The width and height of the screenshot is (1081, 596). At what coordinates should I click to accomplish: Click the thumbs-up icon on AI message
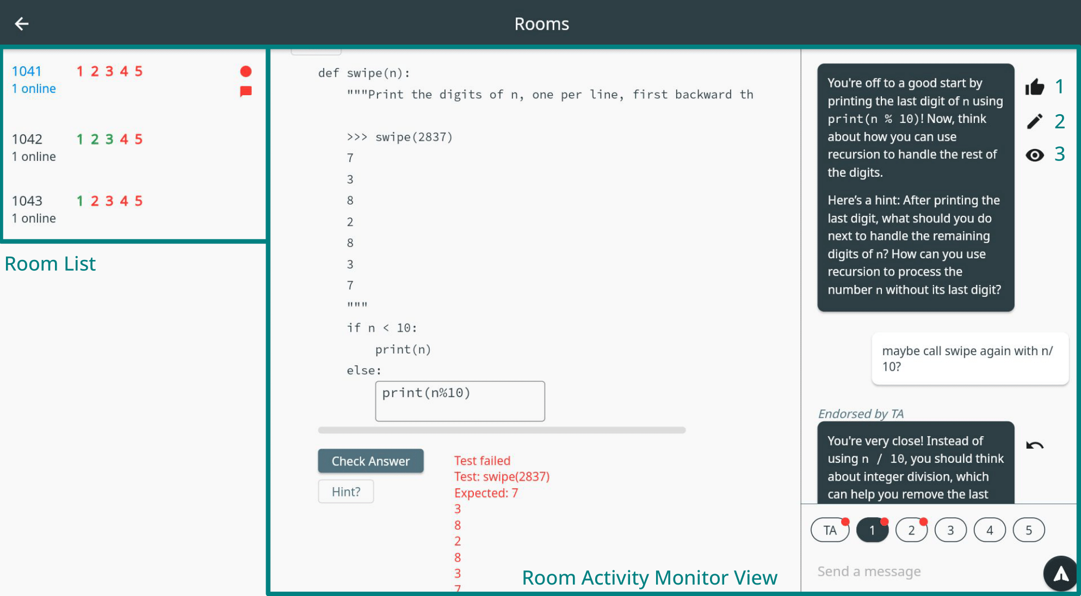pyautogui.click(x=1035, y=87)
